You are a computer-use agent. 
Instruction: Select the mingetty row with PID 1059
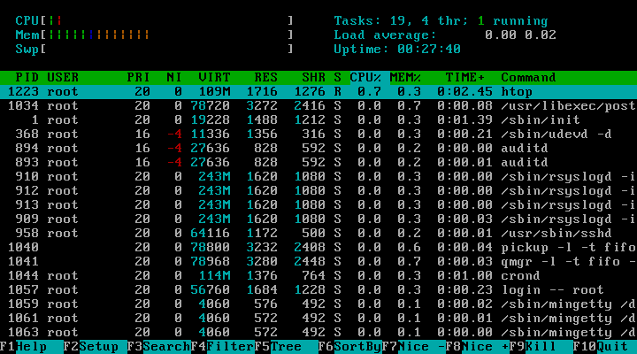318,304
